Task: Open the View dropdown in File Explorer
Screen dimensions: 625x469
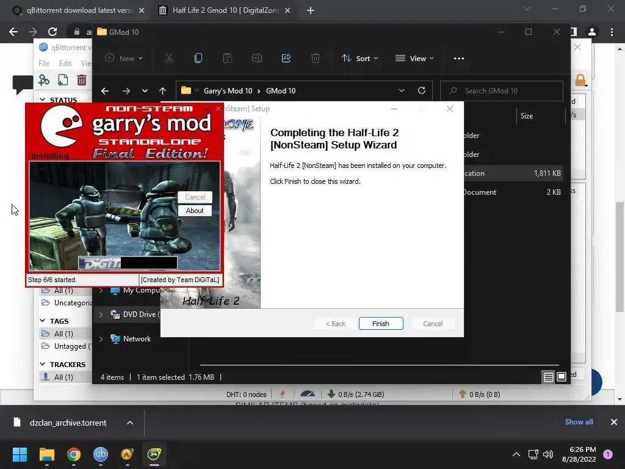Action: click(x=414, y=58)
